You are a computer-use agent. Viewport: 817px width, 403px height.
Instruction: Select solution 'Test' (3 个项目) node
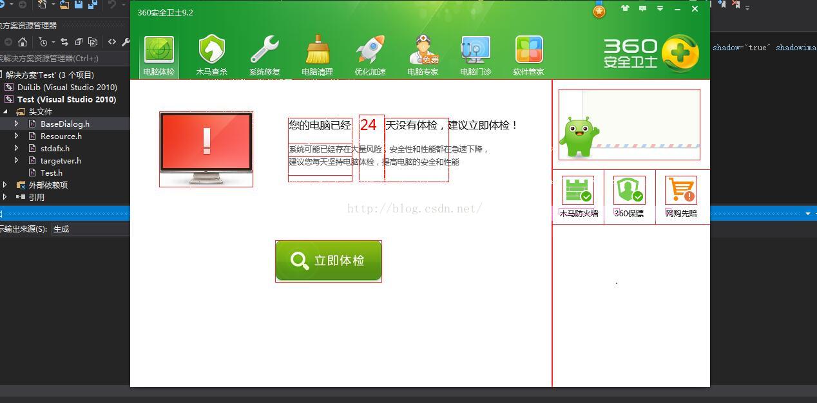(x=49, y=75)
